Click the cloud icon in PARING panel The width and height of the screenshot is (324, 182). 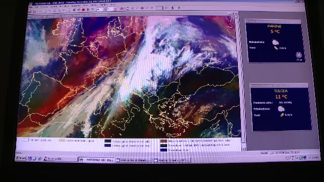275,42
